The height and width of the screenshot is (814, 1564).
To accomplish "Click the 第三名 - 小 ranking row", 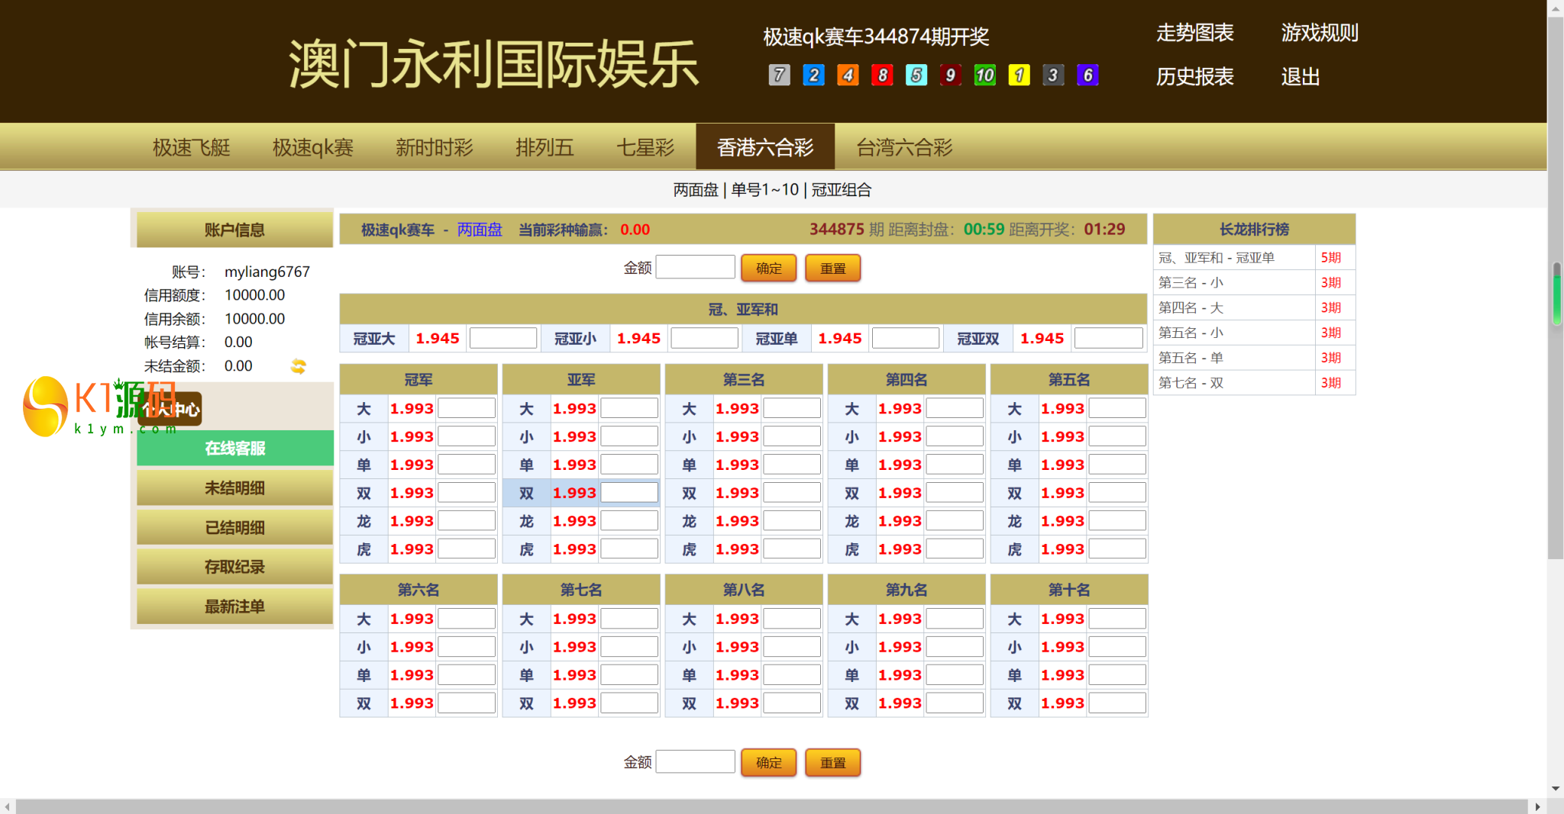I will coord(1255,283).
